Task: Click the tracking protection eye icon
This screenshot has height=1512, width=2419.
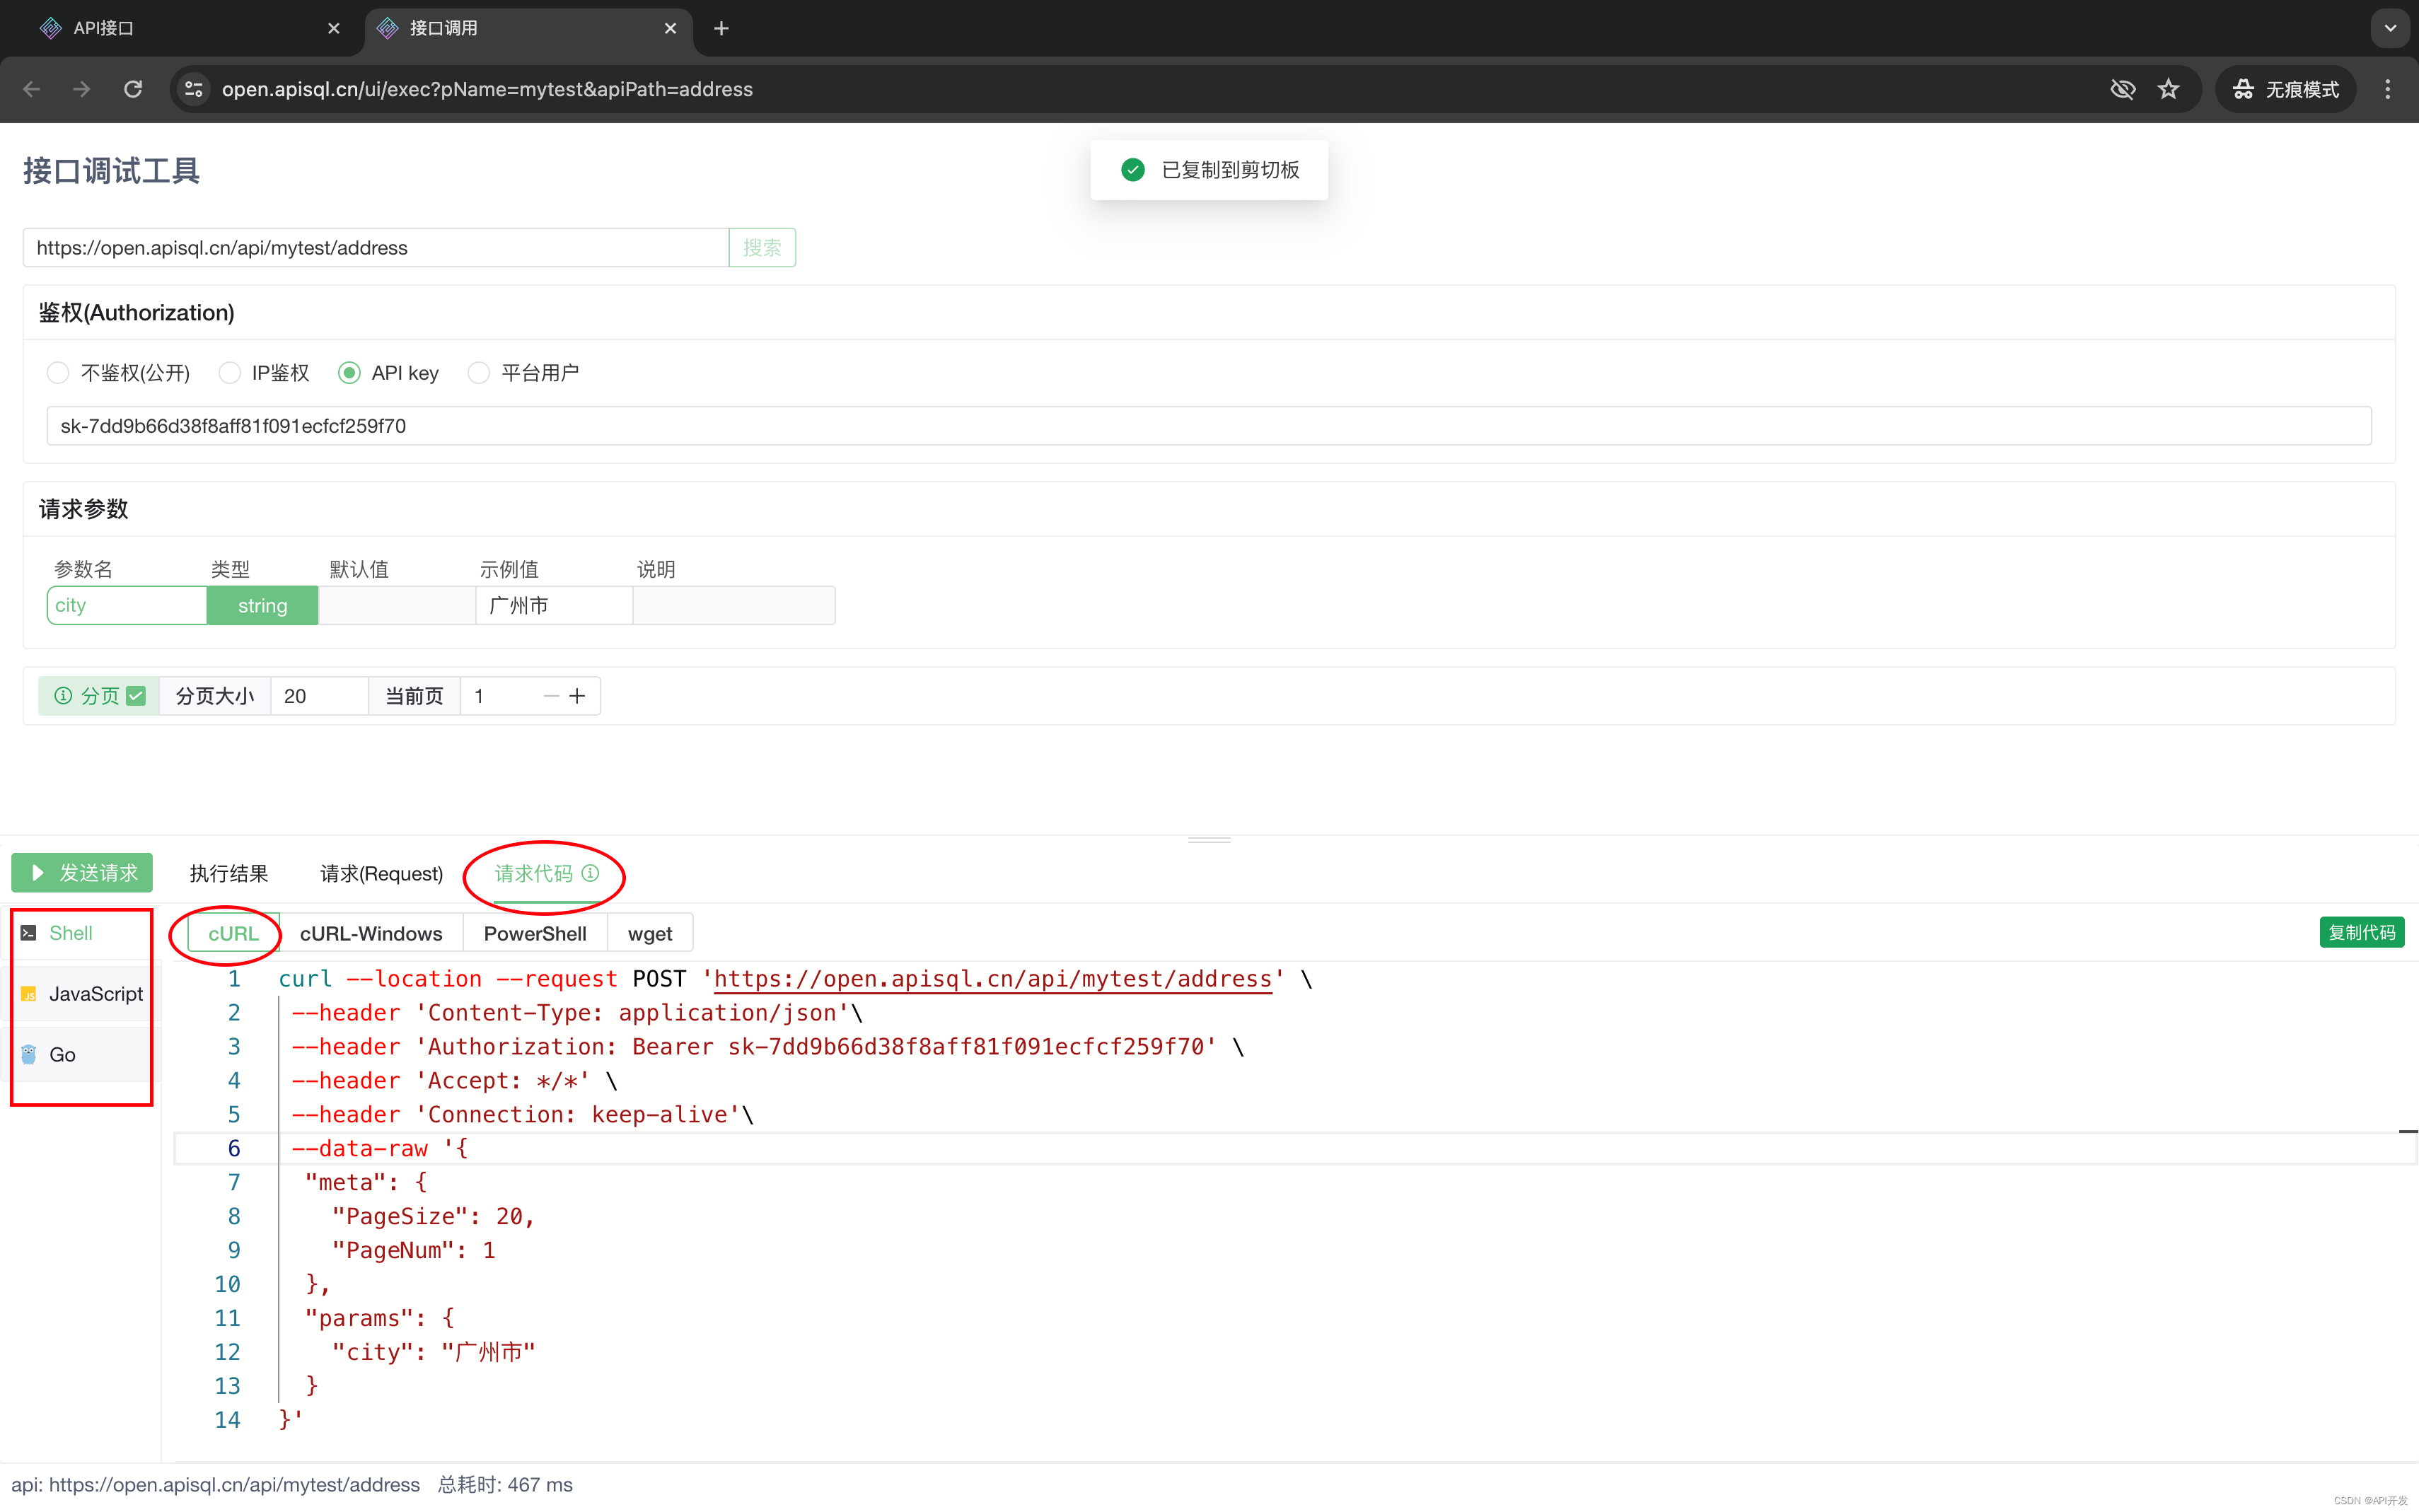Action: (x=2122, y=89)
